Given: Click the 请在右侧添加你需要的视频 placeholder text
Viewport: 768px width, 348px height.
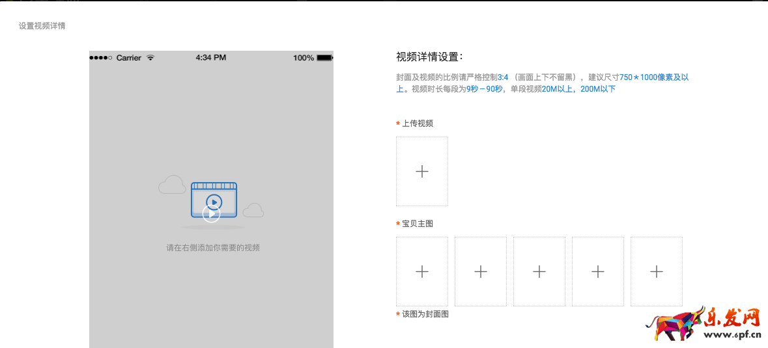Looking at the screenshot, I should pos(213,248).
